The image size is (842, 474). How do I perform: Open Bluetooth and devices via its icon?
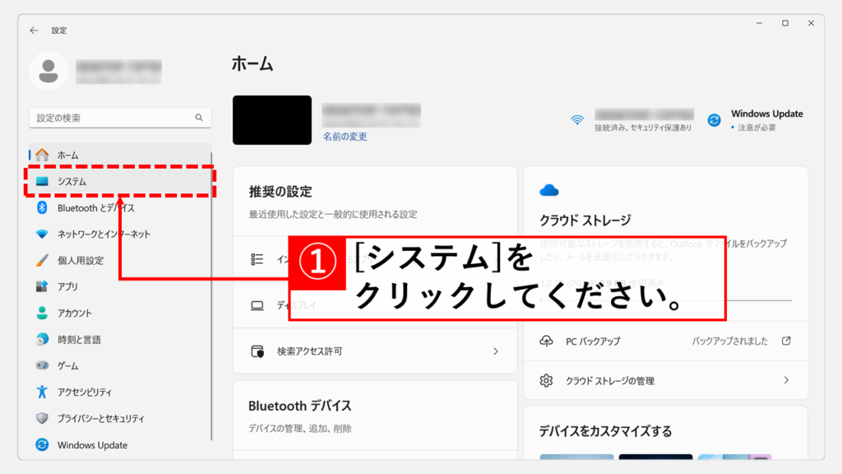pos(42,208)
